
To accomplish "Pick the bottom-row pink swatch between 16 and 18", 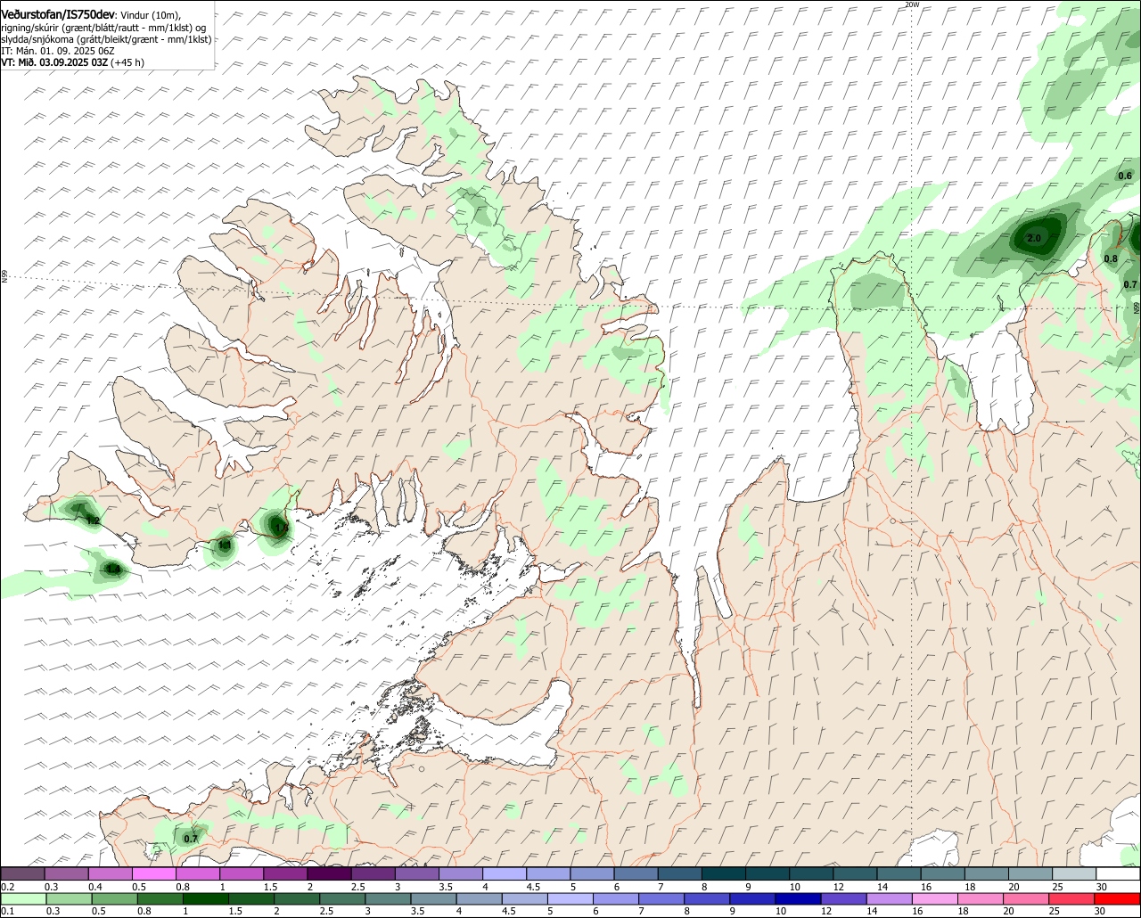I will [x=935, y=898].
